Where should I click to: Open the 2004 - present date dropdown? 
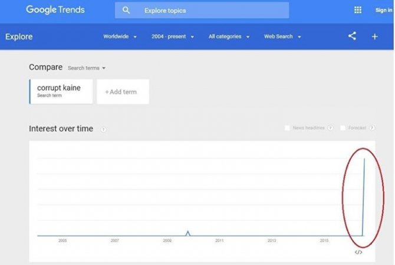(x=173, y=37)
